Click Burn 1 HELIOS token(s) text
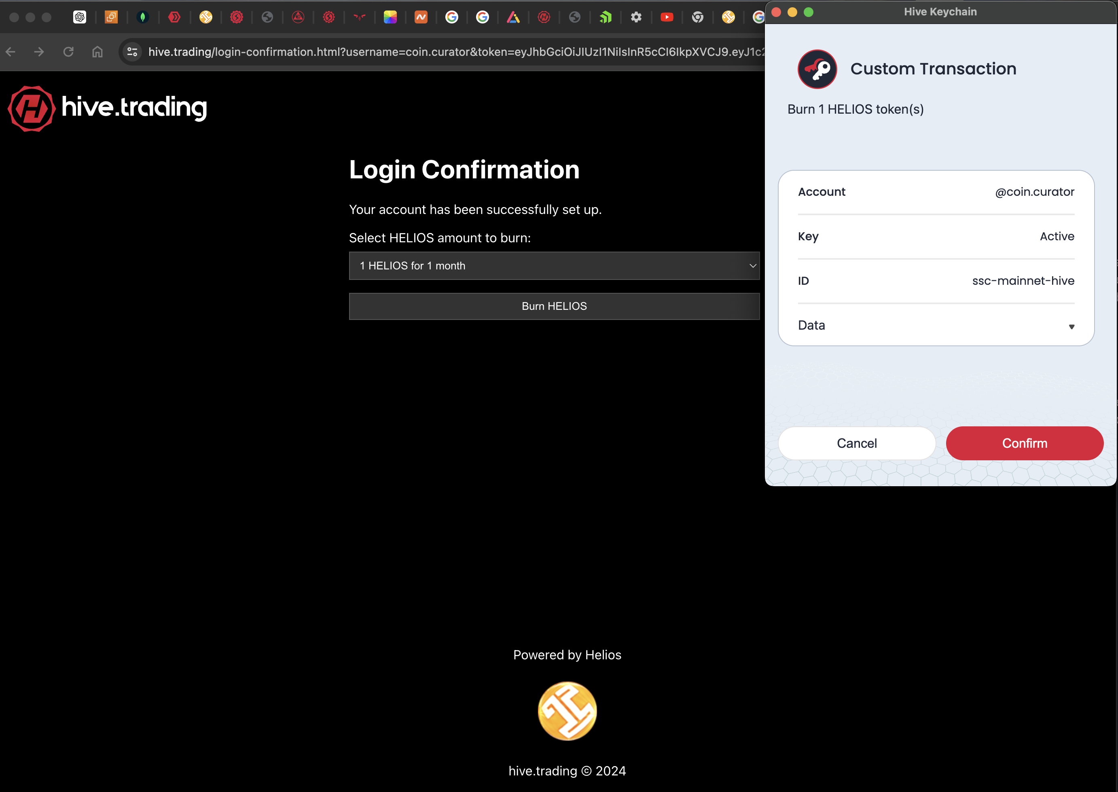Image resolution: width=1118 pixels, height=792 pixels. click(855, 109)
